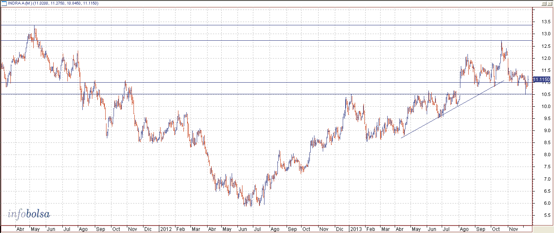Click the 2013 year label on time axis
The height and width of the screenshot is (233, 554).
(356, 229)
